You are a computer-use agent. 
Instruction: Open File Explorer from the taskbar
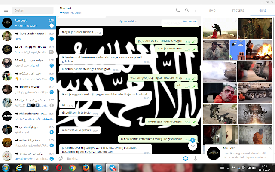(x=32, y=168)
